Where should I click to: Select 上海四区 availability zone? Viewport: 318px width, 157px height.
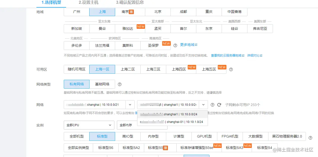pos(181,69)
